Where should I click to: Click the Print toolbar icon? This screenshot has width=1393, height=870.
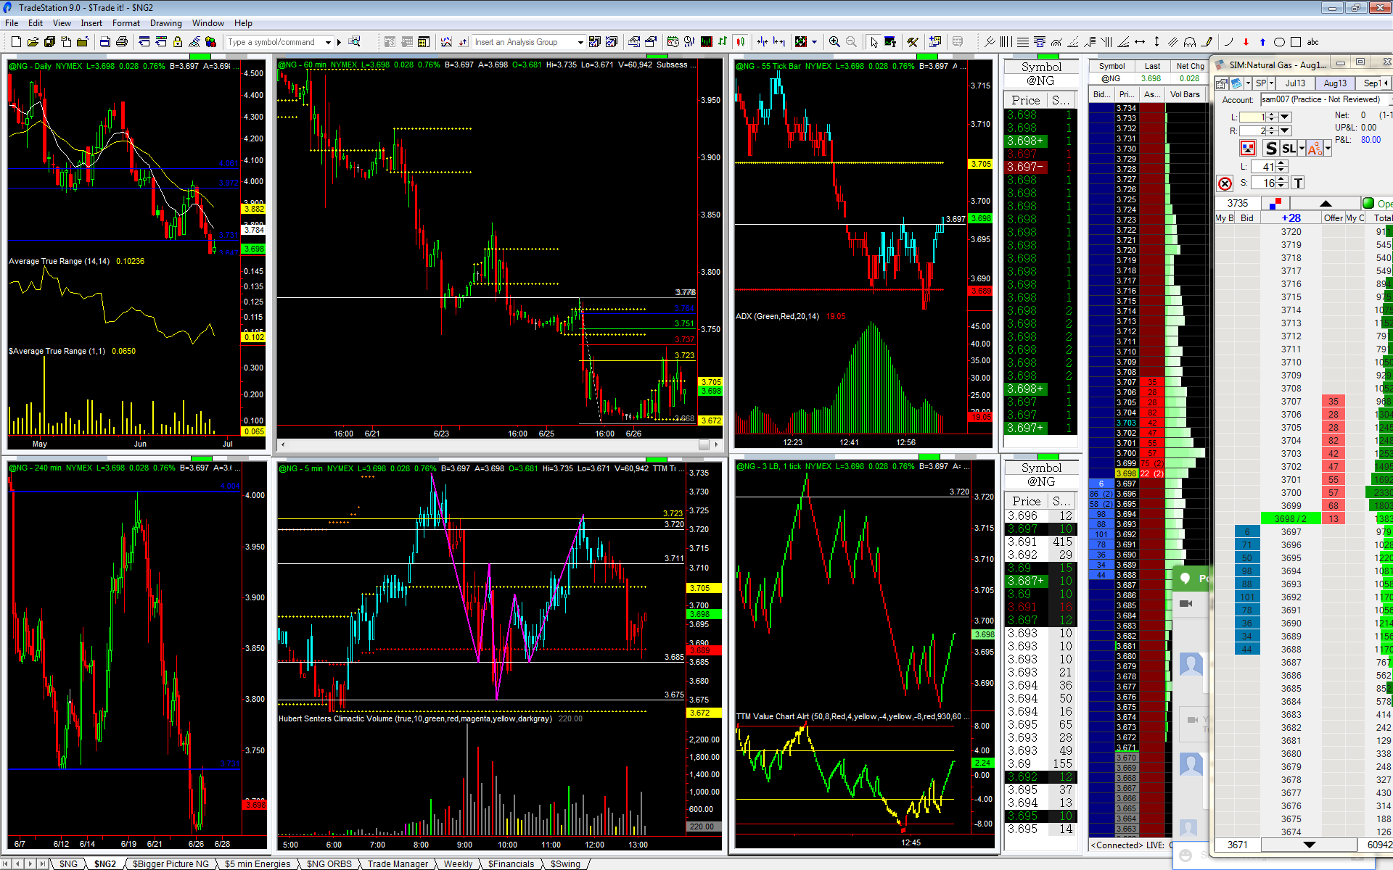click(121, 42)
